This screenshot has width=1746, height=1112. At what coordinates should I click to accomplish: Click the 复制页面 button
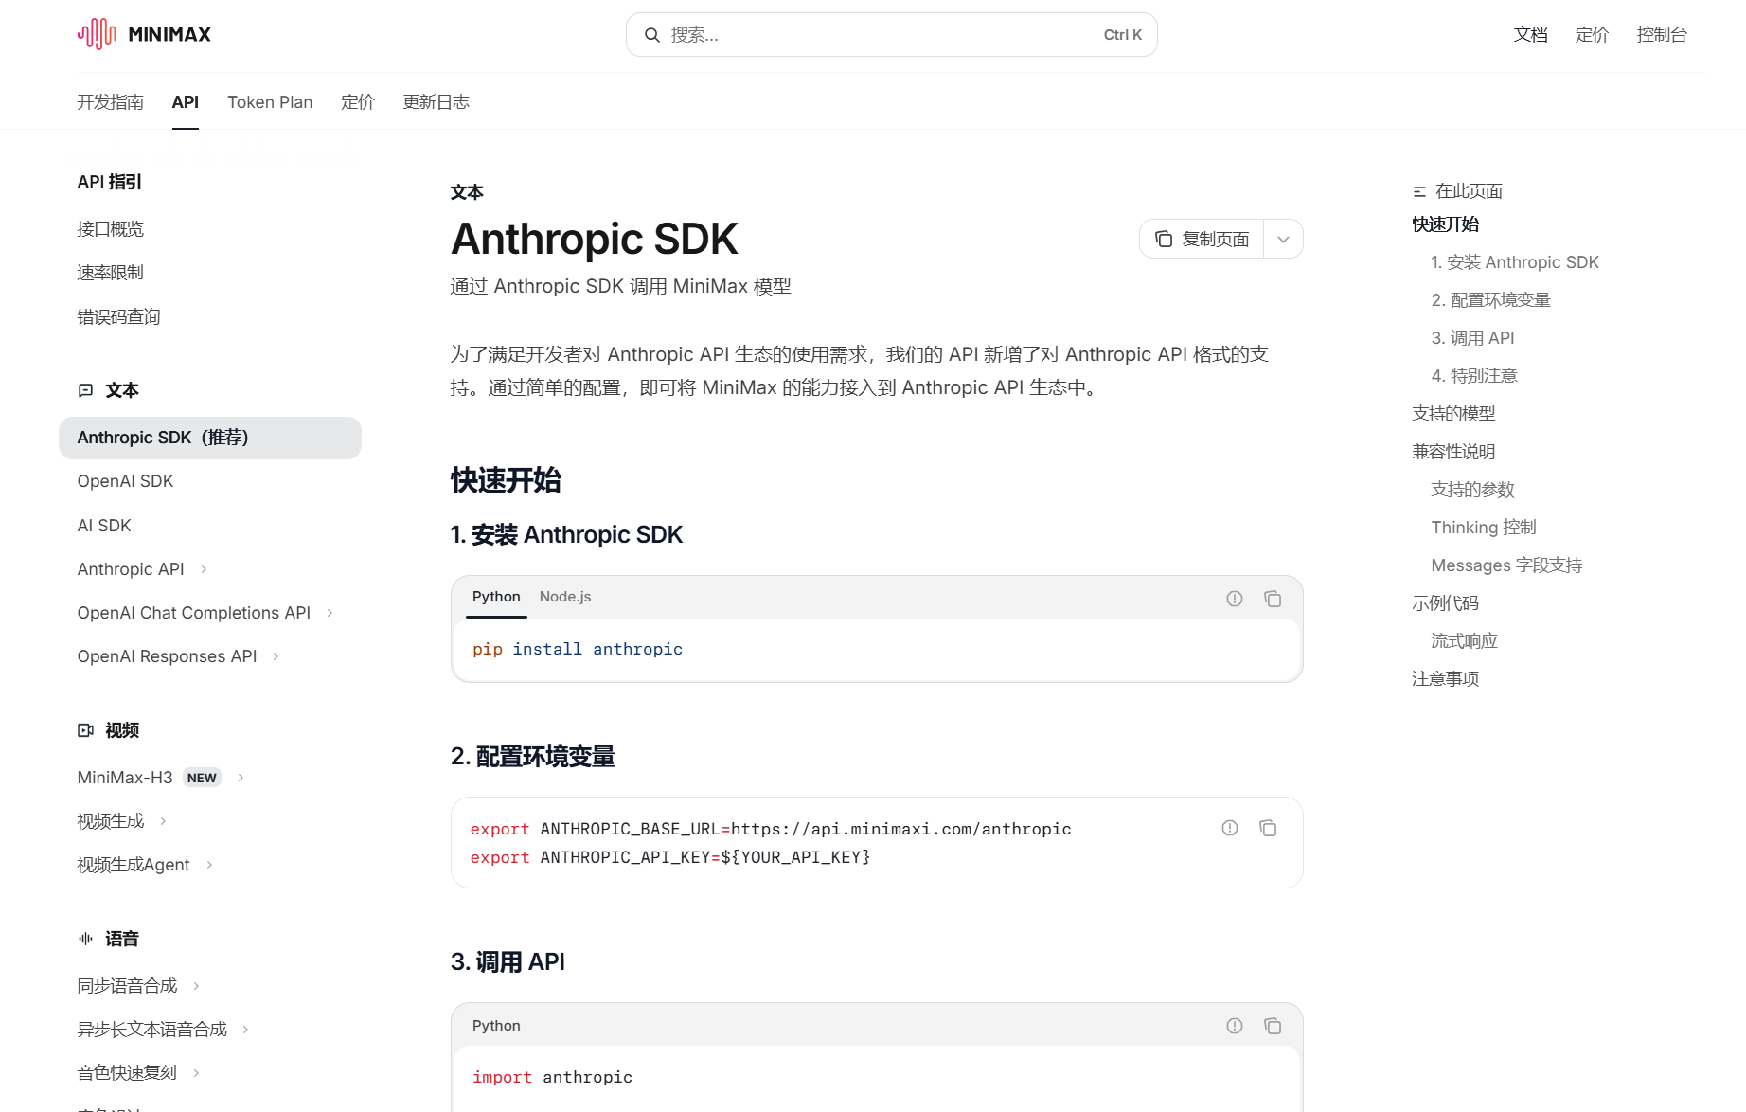coord(1202,239)
